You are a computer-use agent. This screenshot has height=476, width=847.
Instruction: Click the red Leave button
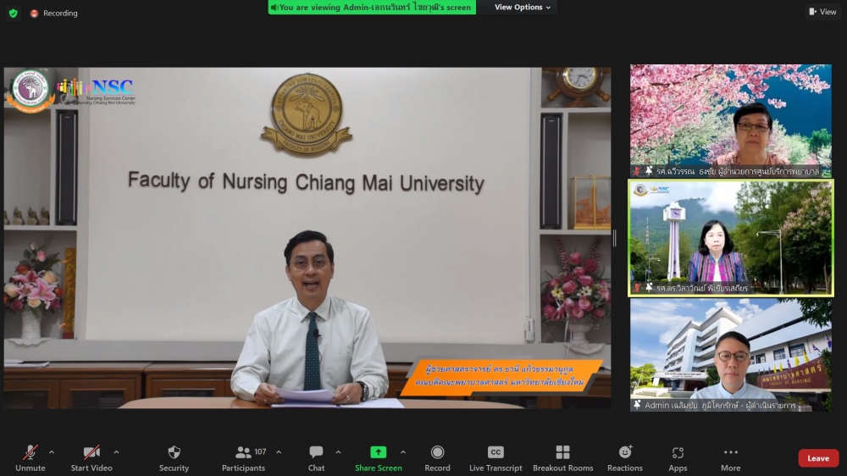[817, 458]
